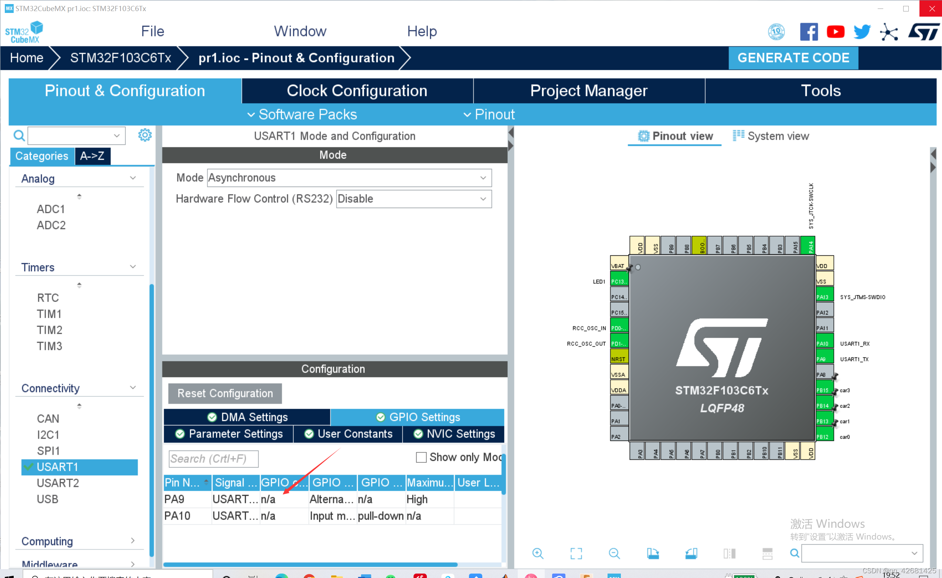
Task: Flip the chip view vertically
Action: click(x=767, y=553)
